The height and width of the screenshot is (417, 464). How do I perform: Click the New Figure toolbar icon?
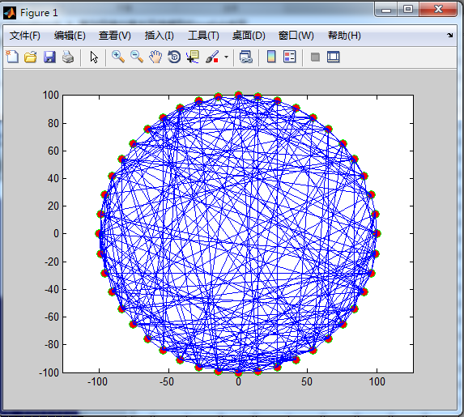pyautogui.click(x=12, y=57)
